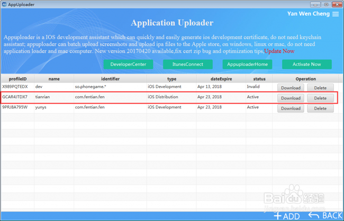Click the DeveloperCenter button
Image resolution: width=344 pixels, height=221 pixels.
pyautogui.click(x=128, y=65)
